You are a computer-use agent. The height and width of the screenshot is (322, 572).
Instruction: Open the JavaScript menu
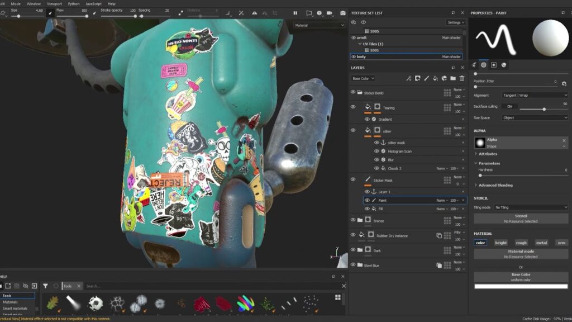93,4
